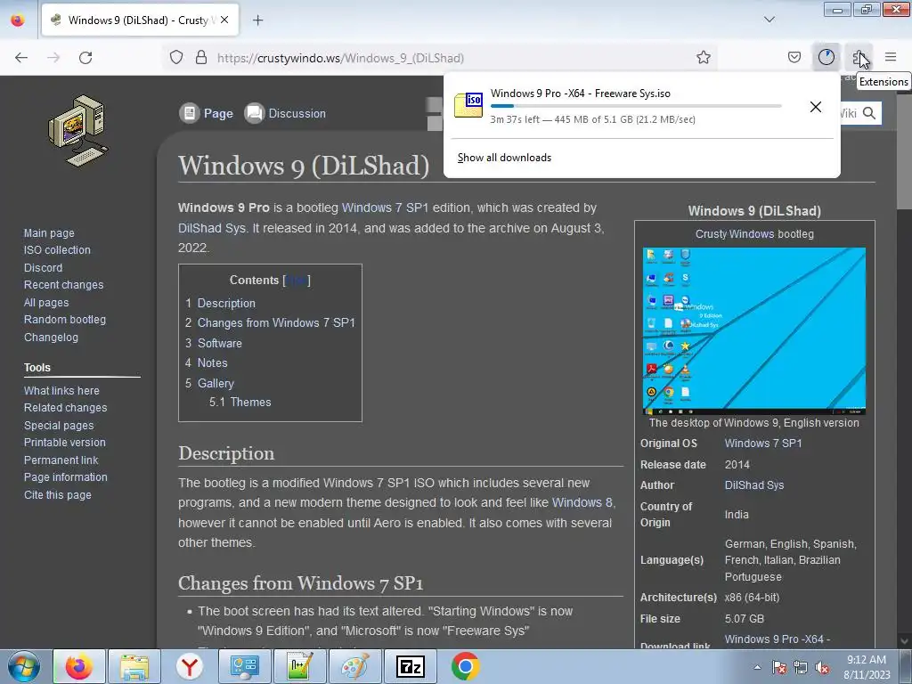Viewport: 912px width, 684px height.
Task: Close the Windows 9 (DiLShad) tab
Action: pos(224,20)
